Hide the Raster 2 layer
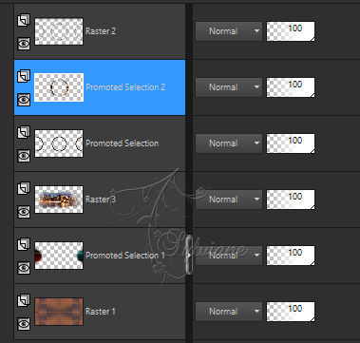360x343 pixels. tap(24, 44)
